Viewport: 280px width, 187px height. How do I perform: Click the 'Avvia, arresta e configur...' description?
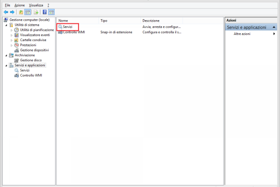tap(161, 27)
